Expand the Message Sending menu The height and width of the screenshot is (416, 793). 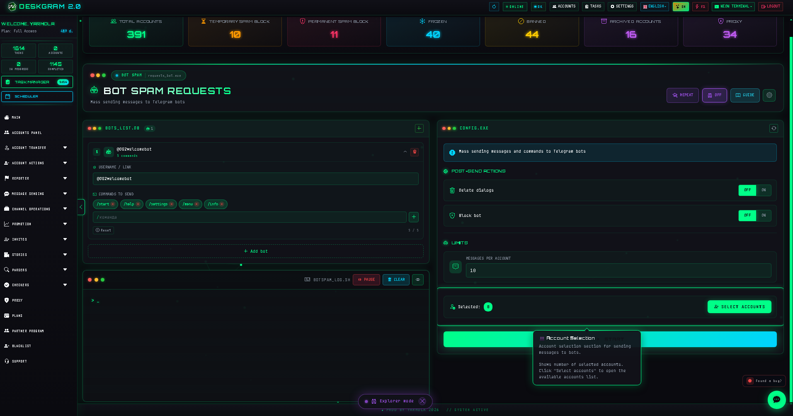tap(36, 194)
